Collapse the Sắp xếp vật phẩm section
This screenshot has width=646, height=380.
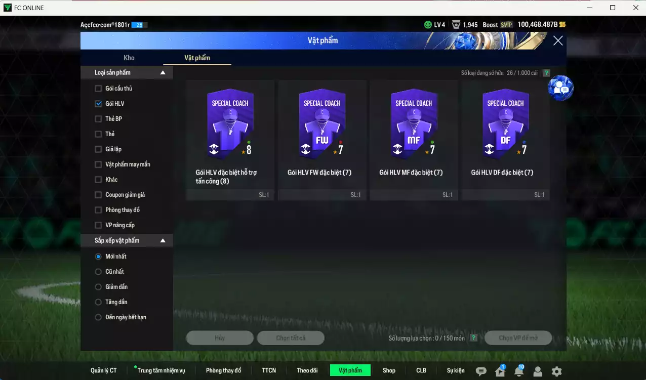163,240
